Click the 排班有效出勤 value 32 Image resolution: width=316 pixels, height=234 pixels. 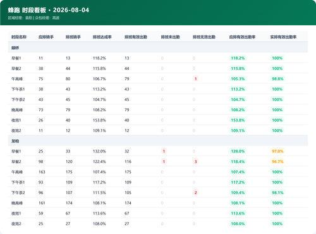click(x=127, y=151)
